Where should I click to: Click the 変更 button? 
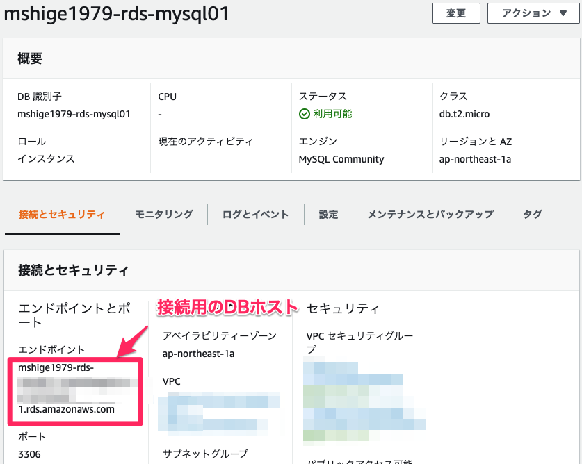pos(455,13)
